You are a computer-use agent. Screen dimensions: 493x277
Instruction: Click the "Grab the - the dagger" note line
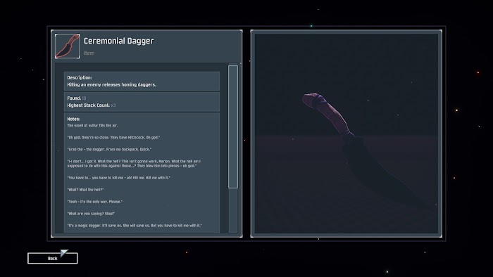[x=109, y=149]
